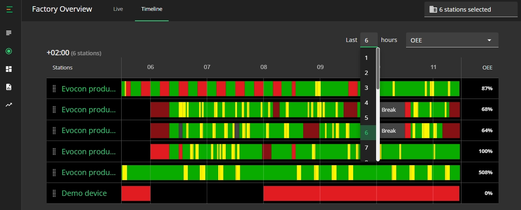Open the station with 87% OEE
521x210 pixels.
pos(88,89)
